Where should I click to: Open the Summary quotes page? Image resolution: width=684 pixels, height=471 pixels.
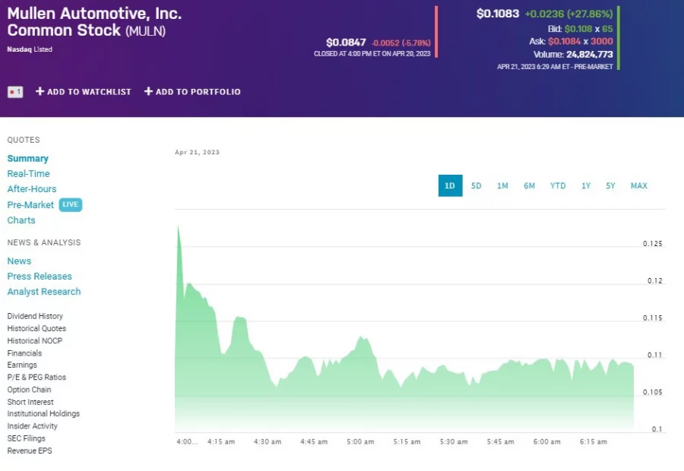click(x=27, y=158)
